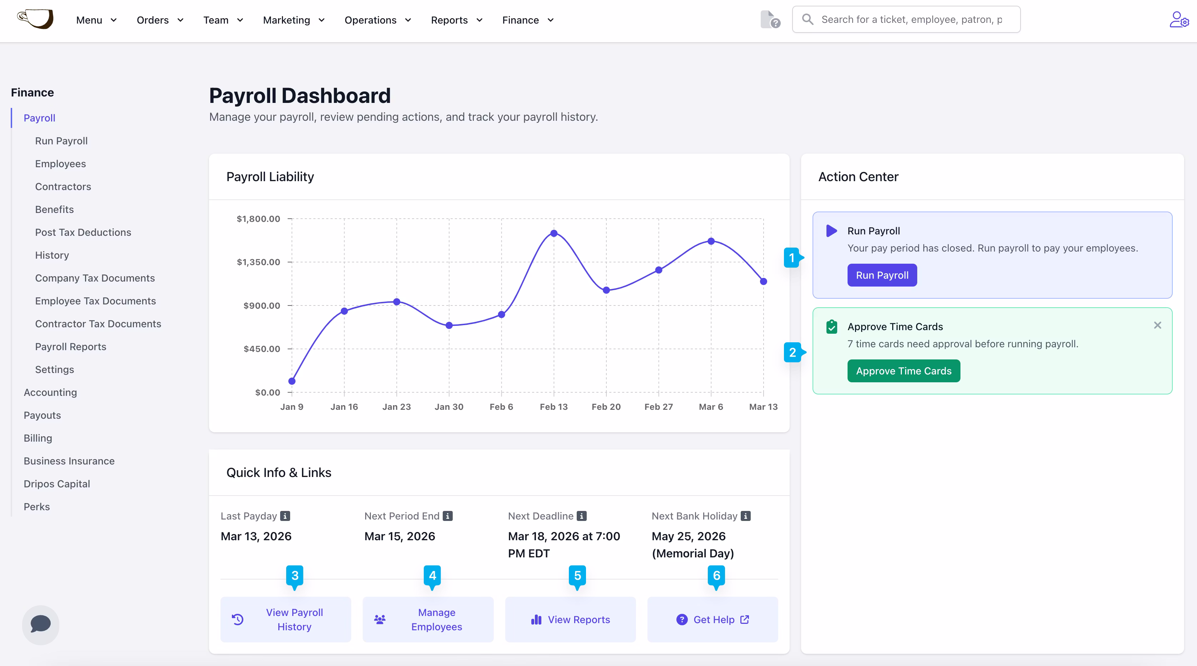The image size is (1197, 666).
Task: Click info icon beside Next Bank Holiday
Action: click(745, 516)
